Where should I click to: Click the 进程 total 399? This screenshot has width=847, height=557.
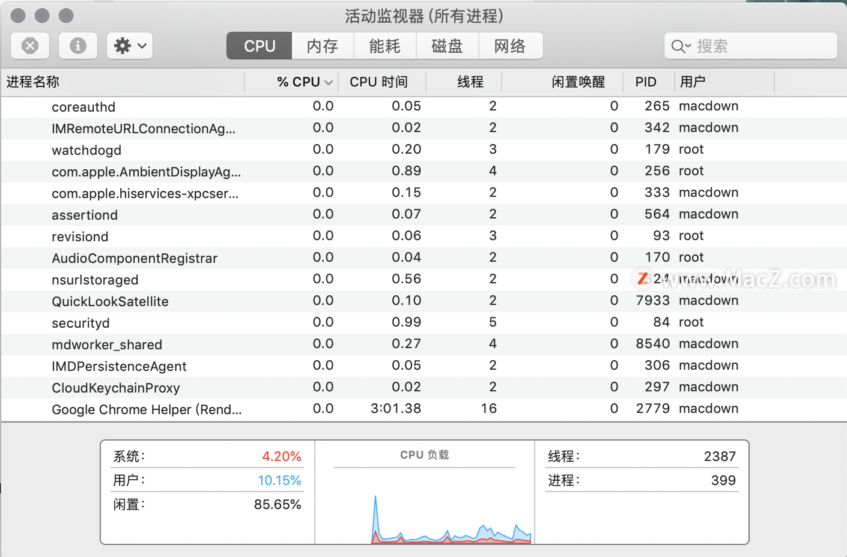click(x=723, y=480)
